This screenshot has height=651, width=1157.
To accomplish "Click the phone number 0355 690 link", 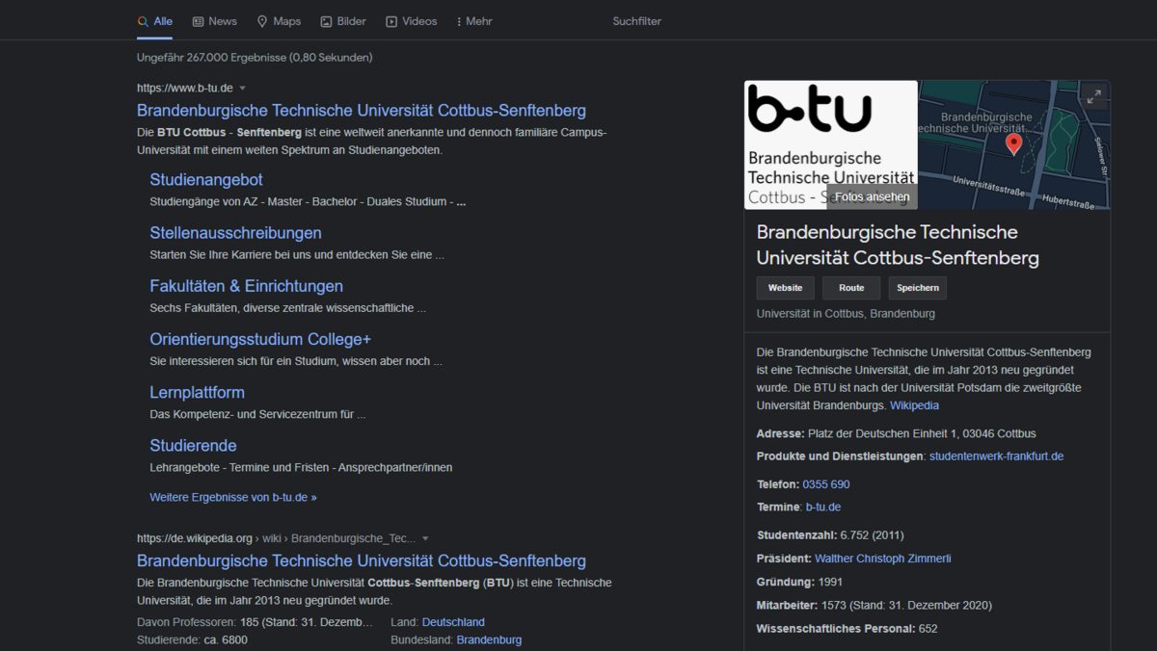I will tap(826, 483).
